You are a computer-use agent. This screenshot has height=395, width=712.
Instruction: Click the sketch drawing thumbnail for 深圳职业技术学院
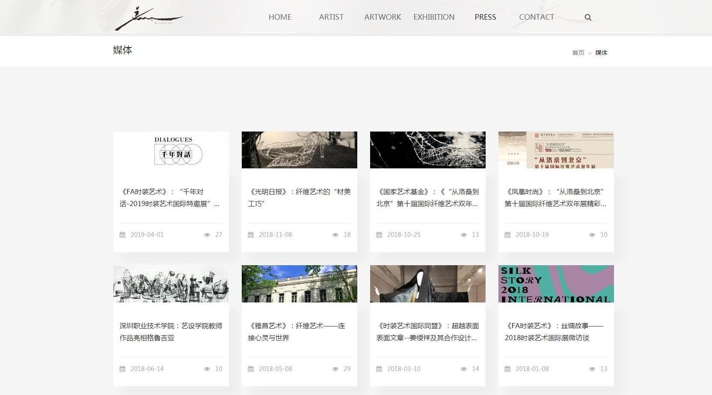(x=171, y=284)
